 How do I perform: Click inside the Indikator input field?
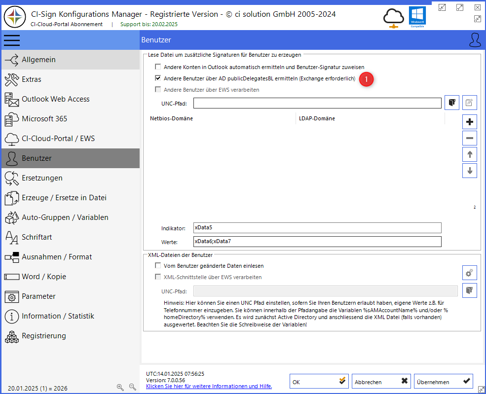[316, 227]
